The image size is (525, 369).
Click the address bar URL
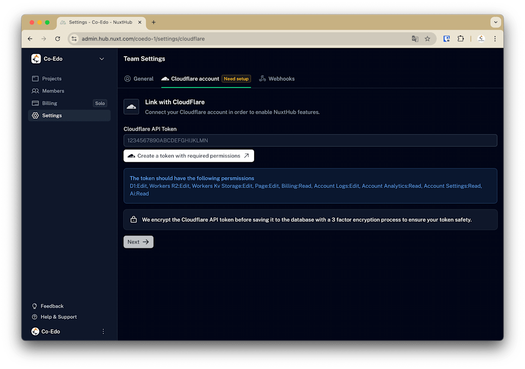[143, 39]
